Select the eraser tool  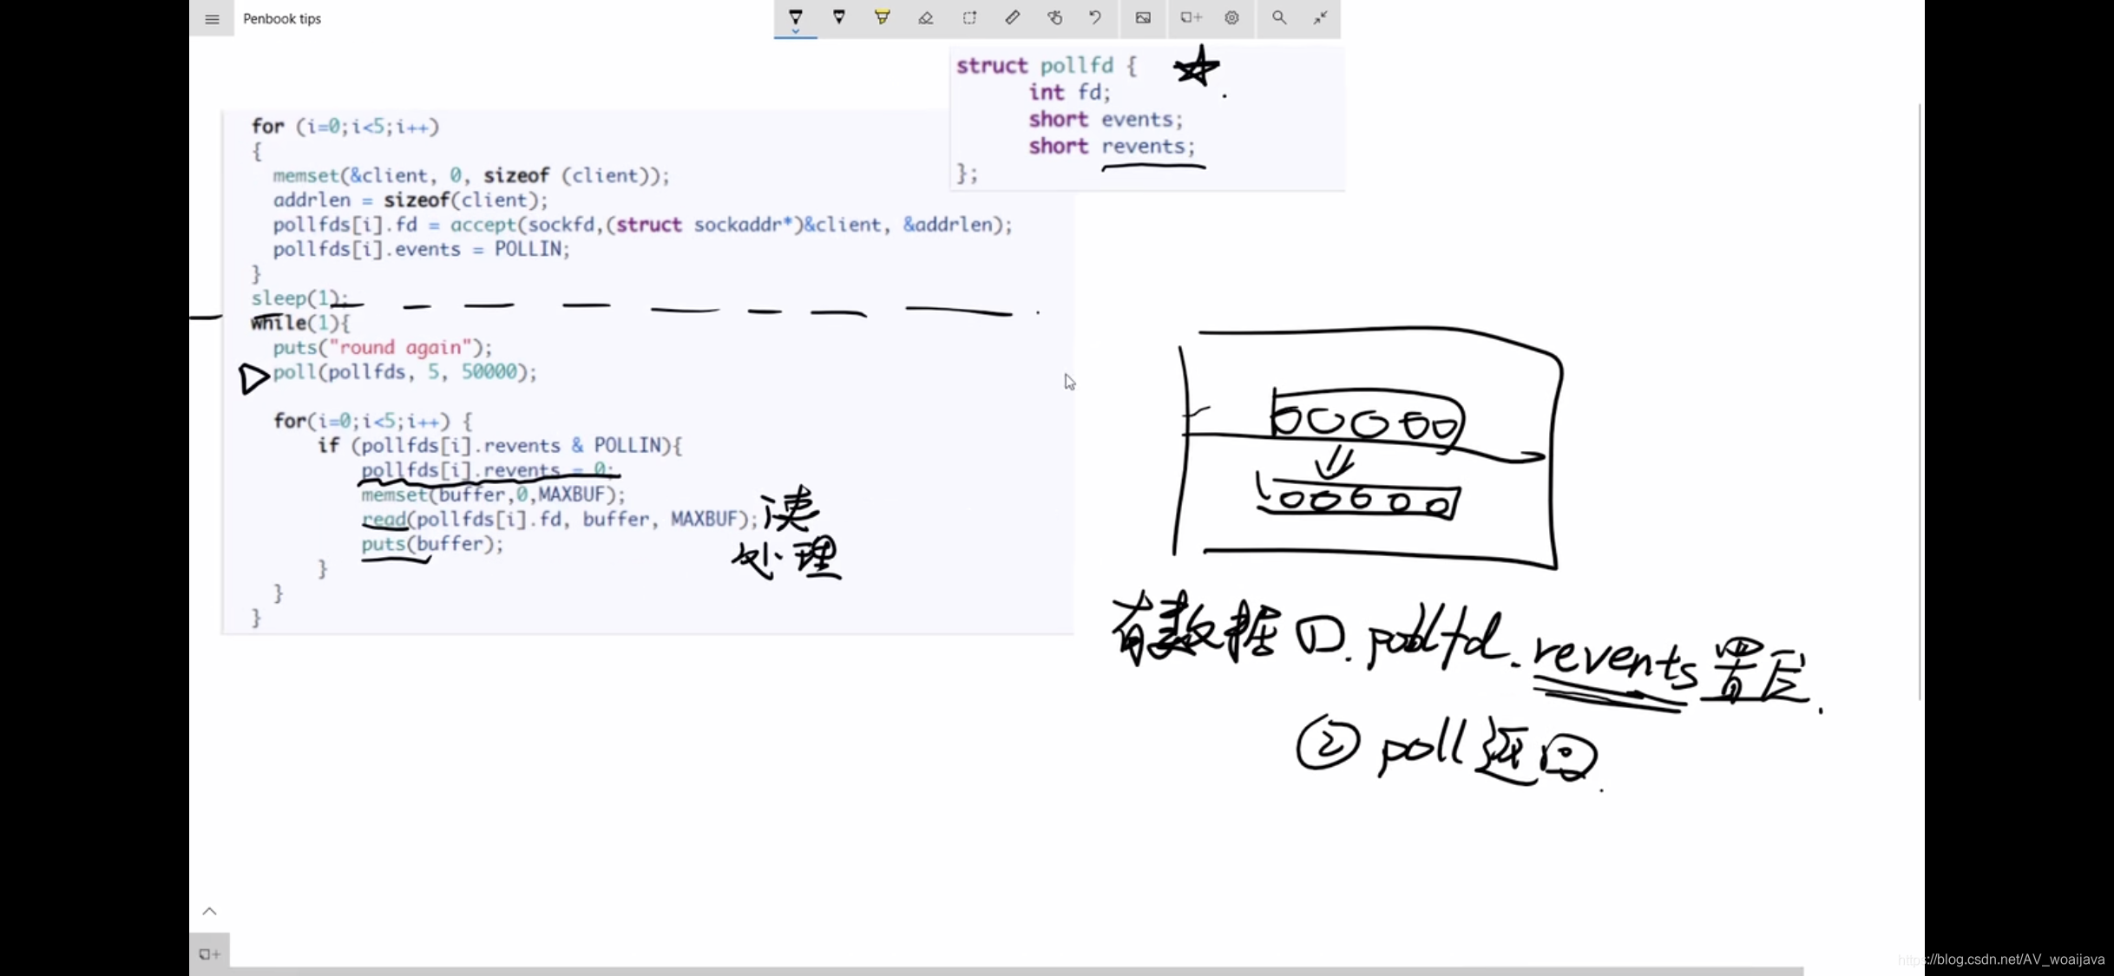coord(925,17)
